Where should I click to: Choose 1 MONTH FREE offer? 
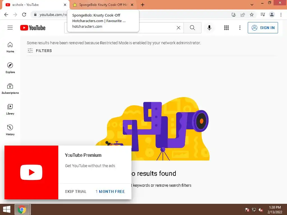click(110, 191)
